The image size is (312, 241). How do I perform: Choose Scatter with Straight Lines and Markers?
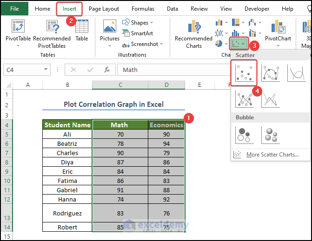click(245, 99)
